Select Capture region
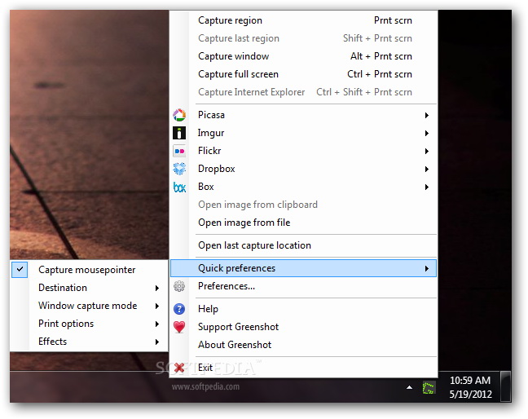This screenshot has width=528, height=419. (x=303, y=20)
